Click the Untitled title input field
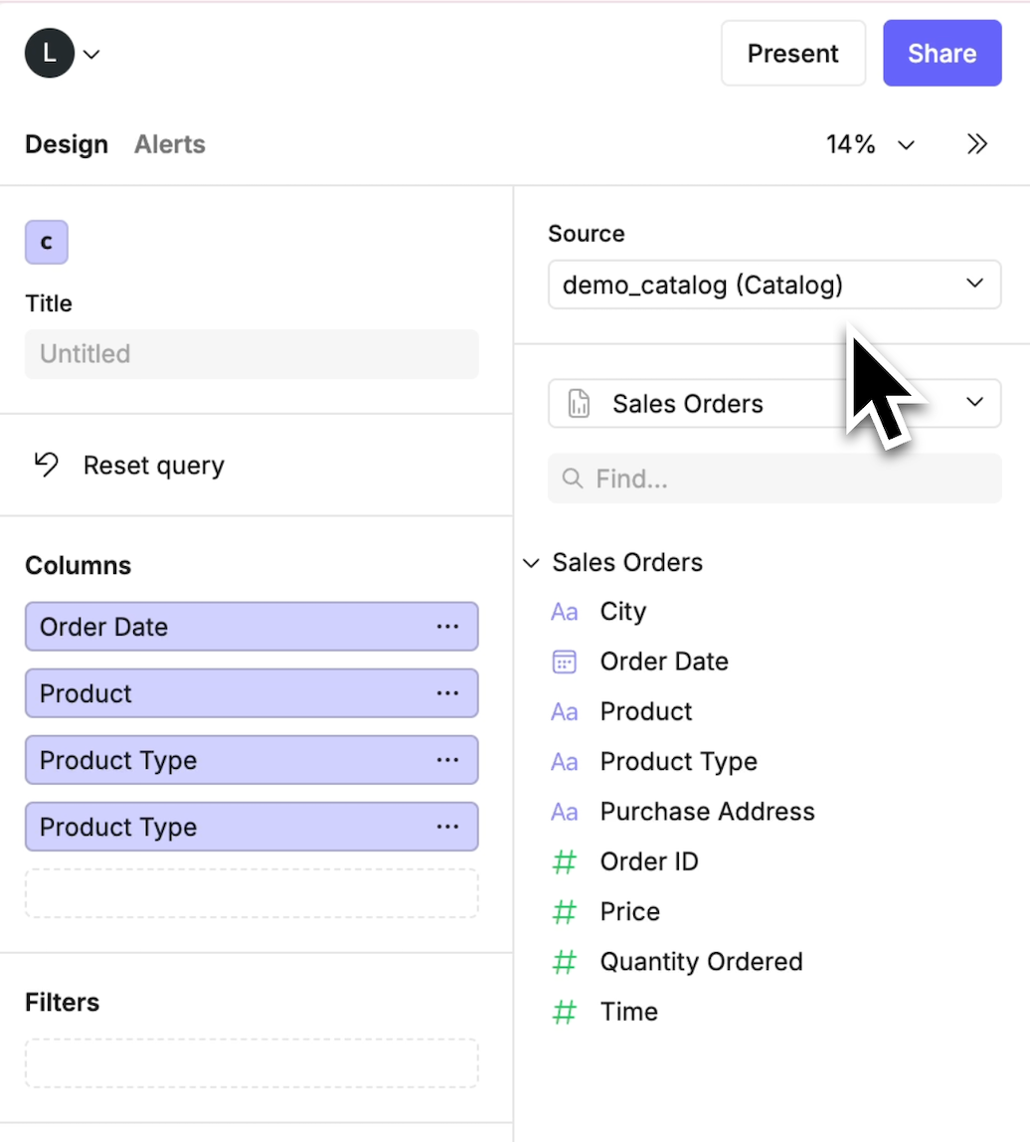The image size is (1030, 1142). (x=252, y=354)
